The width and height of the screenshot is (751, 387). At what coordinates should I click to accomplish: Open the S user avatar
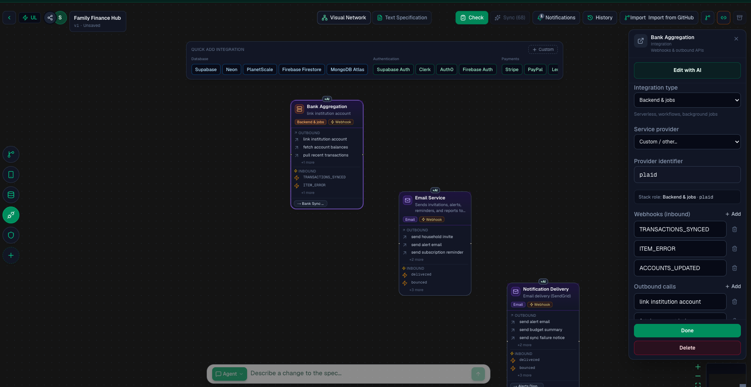pyautogui.click(x=60, y=18)
